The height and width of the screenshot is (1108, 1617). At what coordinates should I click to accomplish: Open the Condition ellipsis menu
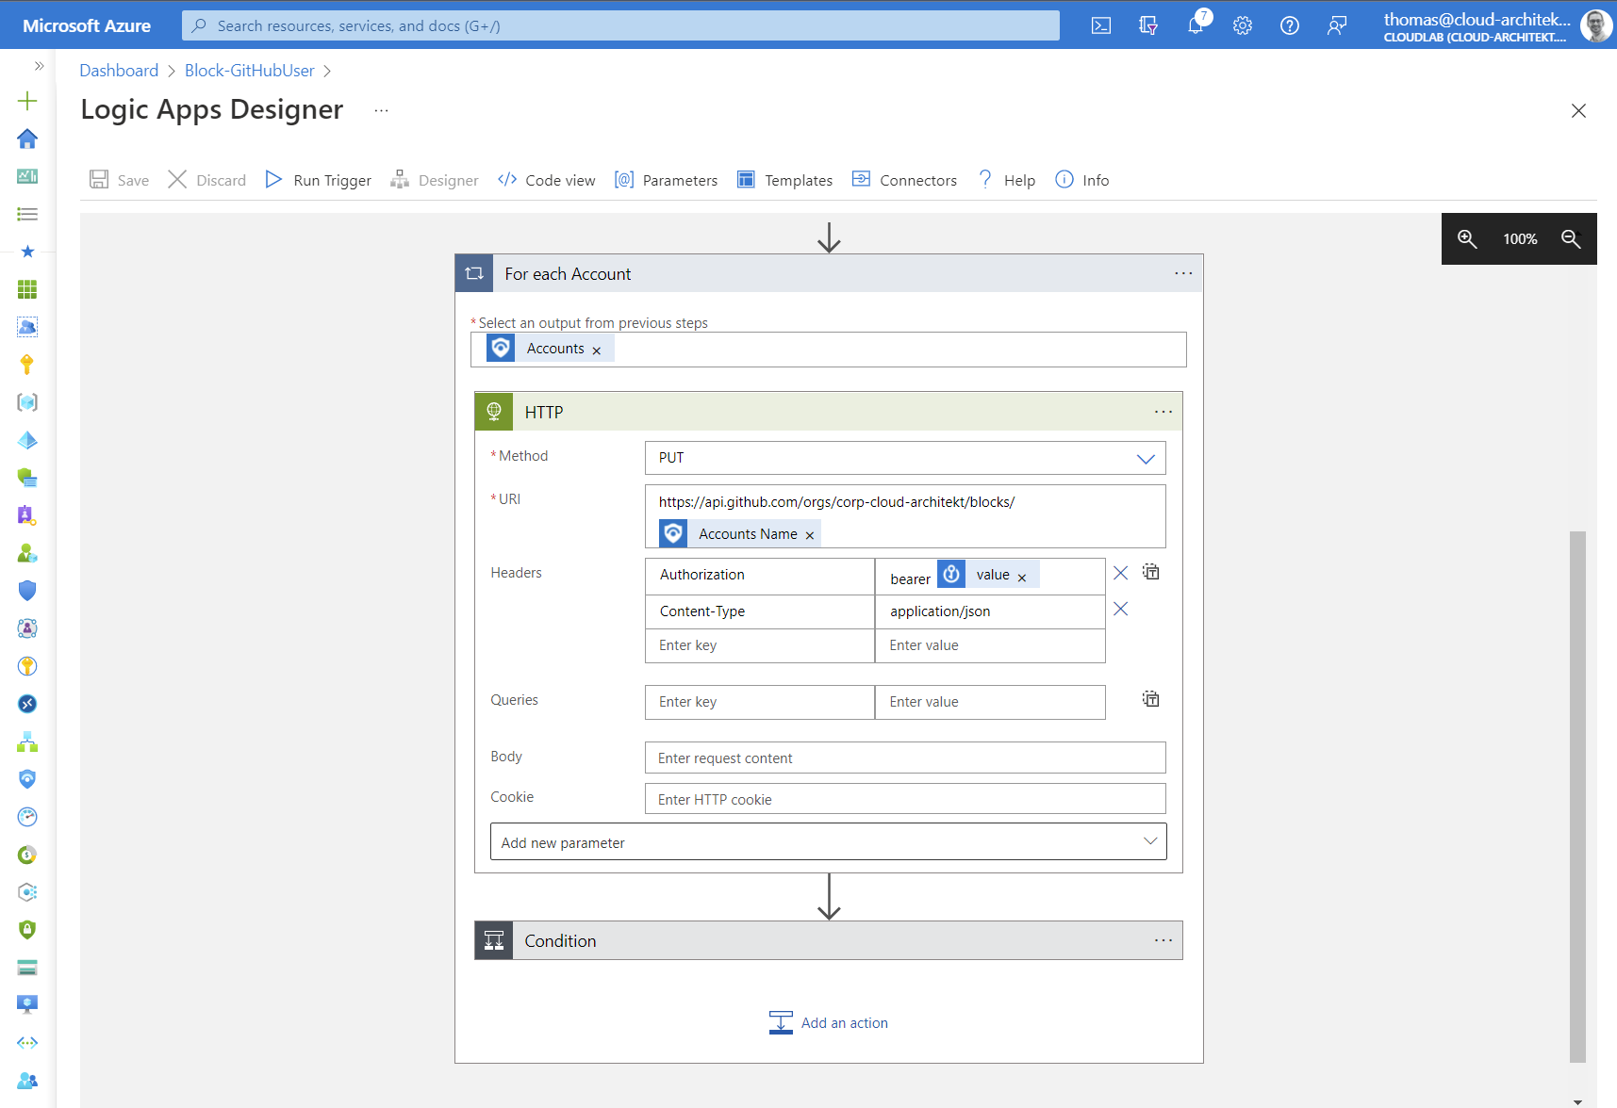pos(1163,940)
